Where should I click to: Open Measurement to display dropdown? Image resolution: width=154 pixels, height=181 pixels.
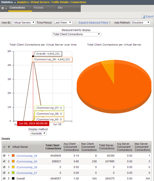[x=76, y=34]
